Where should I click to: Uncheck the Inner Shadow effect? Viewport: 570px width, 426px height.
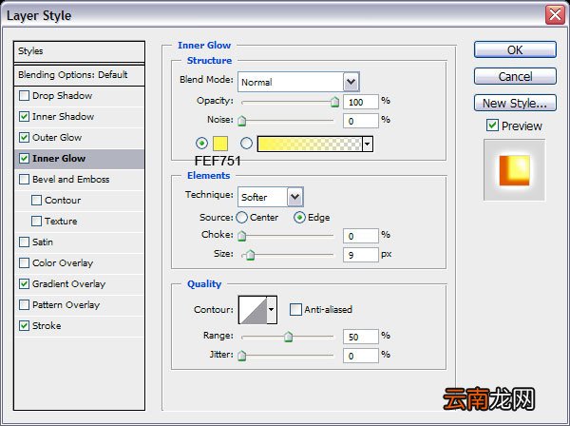(x=24, y=116)
